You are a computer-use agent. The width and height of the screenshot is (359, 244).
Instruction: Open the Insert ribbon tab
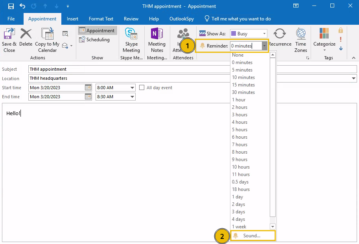[72, 19]
